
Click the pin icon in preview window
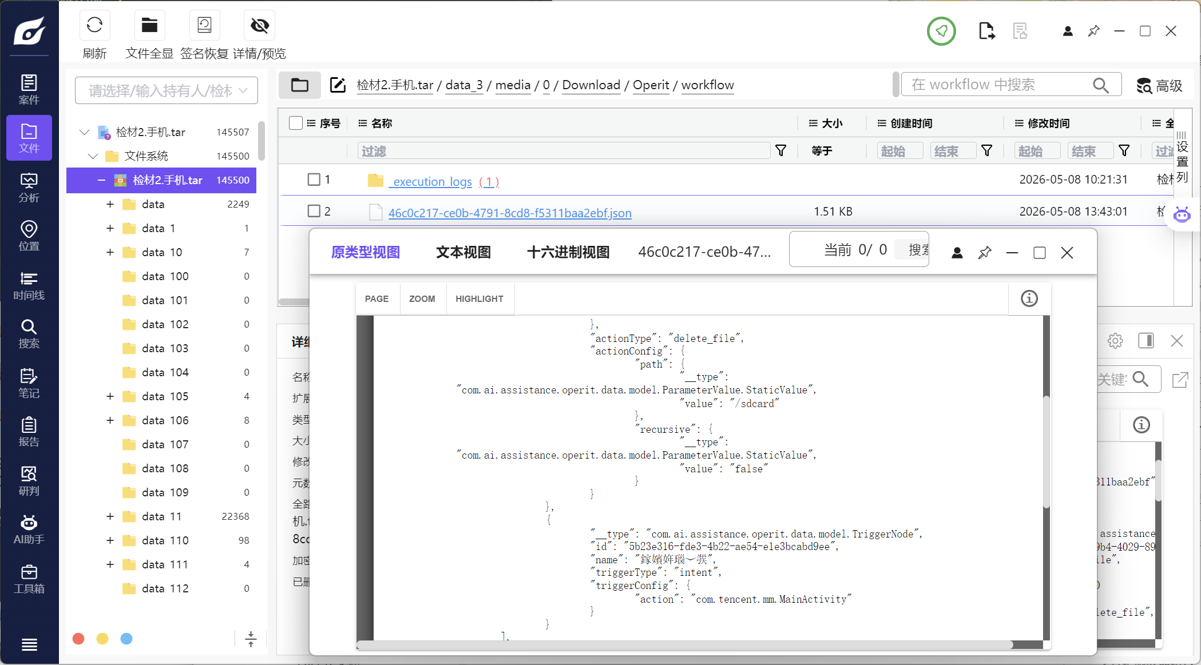pyautogui.click(x=985, y=253)
